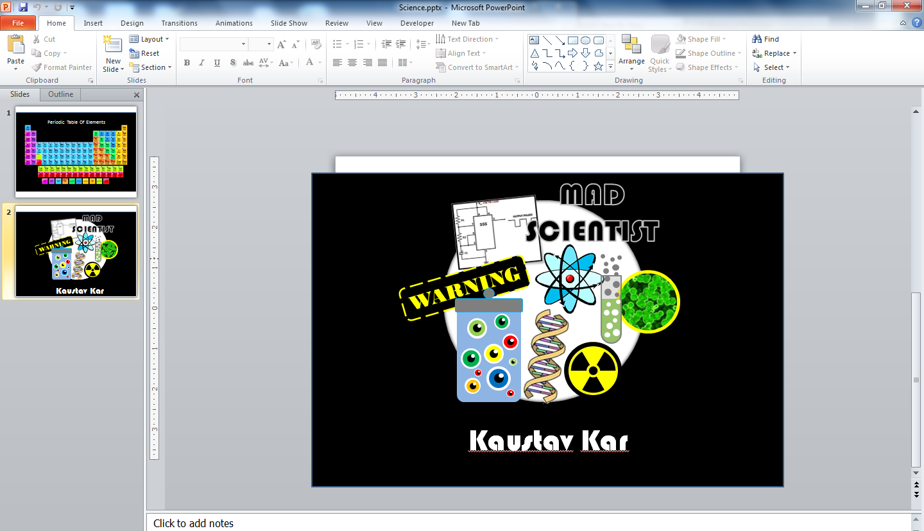Switch to the Design tab
The height and width of the screenshot is (531, 924).
[x=132, y=23]
